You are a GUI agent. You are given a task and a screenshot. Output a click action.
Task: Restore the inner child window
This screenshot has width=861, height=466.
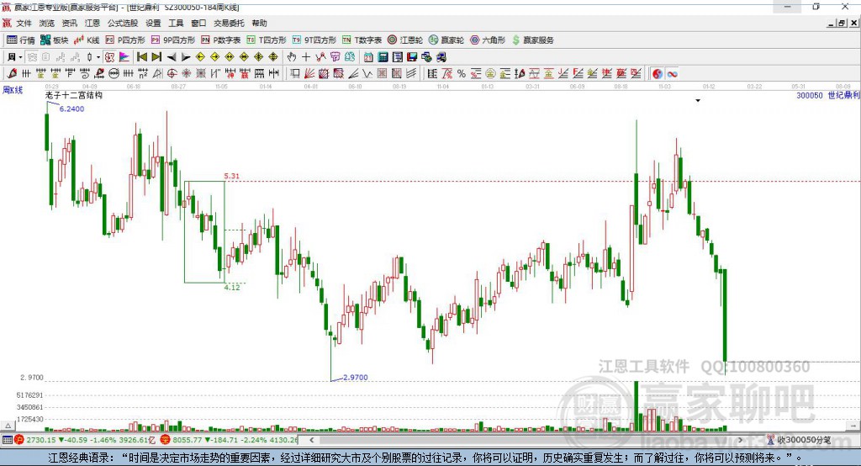coord(842,23)
